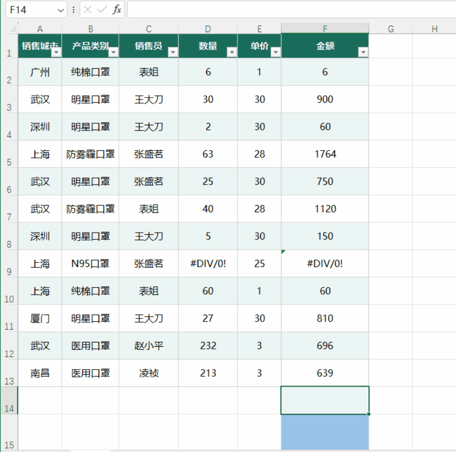Image resolution: width=456 pixels, height=452 pixels.
Task: Select row 9 header
Action: coord(9,263)
